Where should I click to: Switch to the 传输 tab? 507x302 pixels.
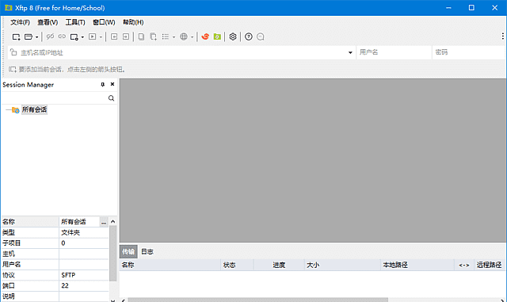[128, 251]
